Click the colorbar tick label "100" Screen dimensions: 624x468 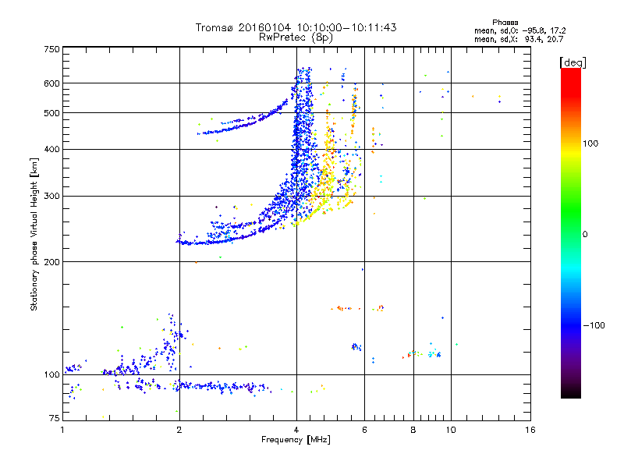click(x=590, y=144)
